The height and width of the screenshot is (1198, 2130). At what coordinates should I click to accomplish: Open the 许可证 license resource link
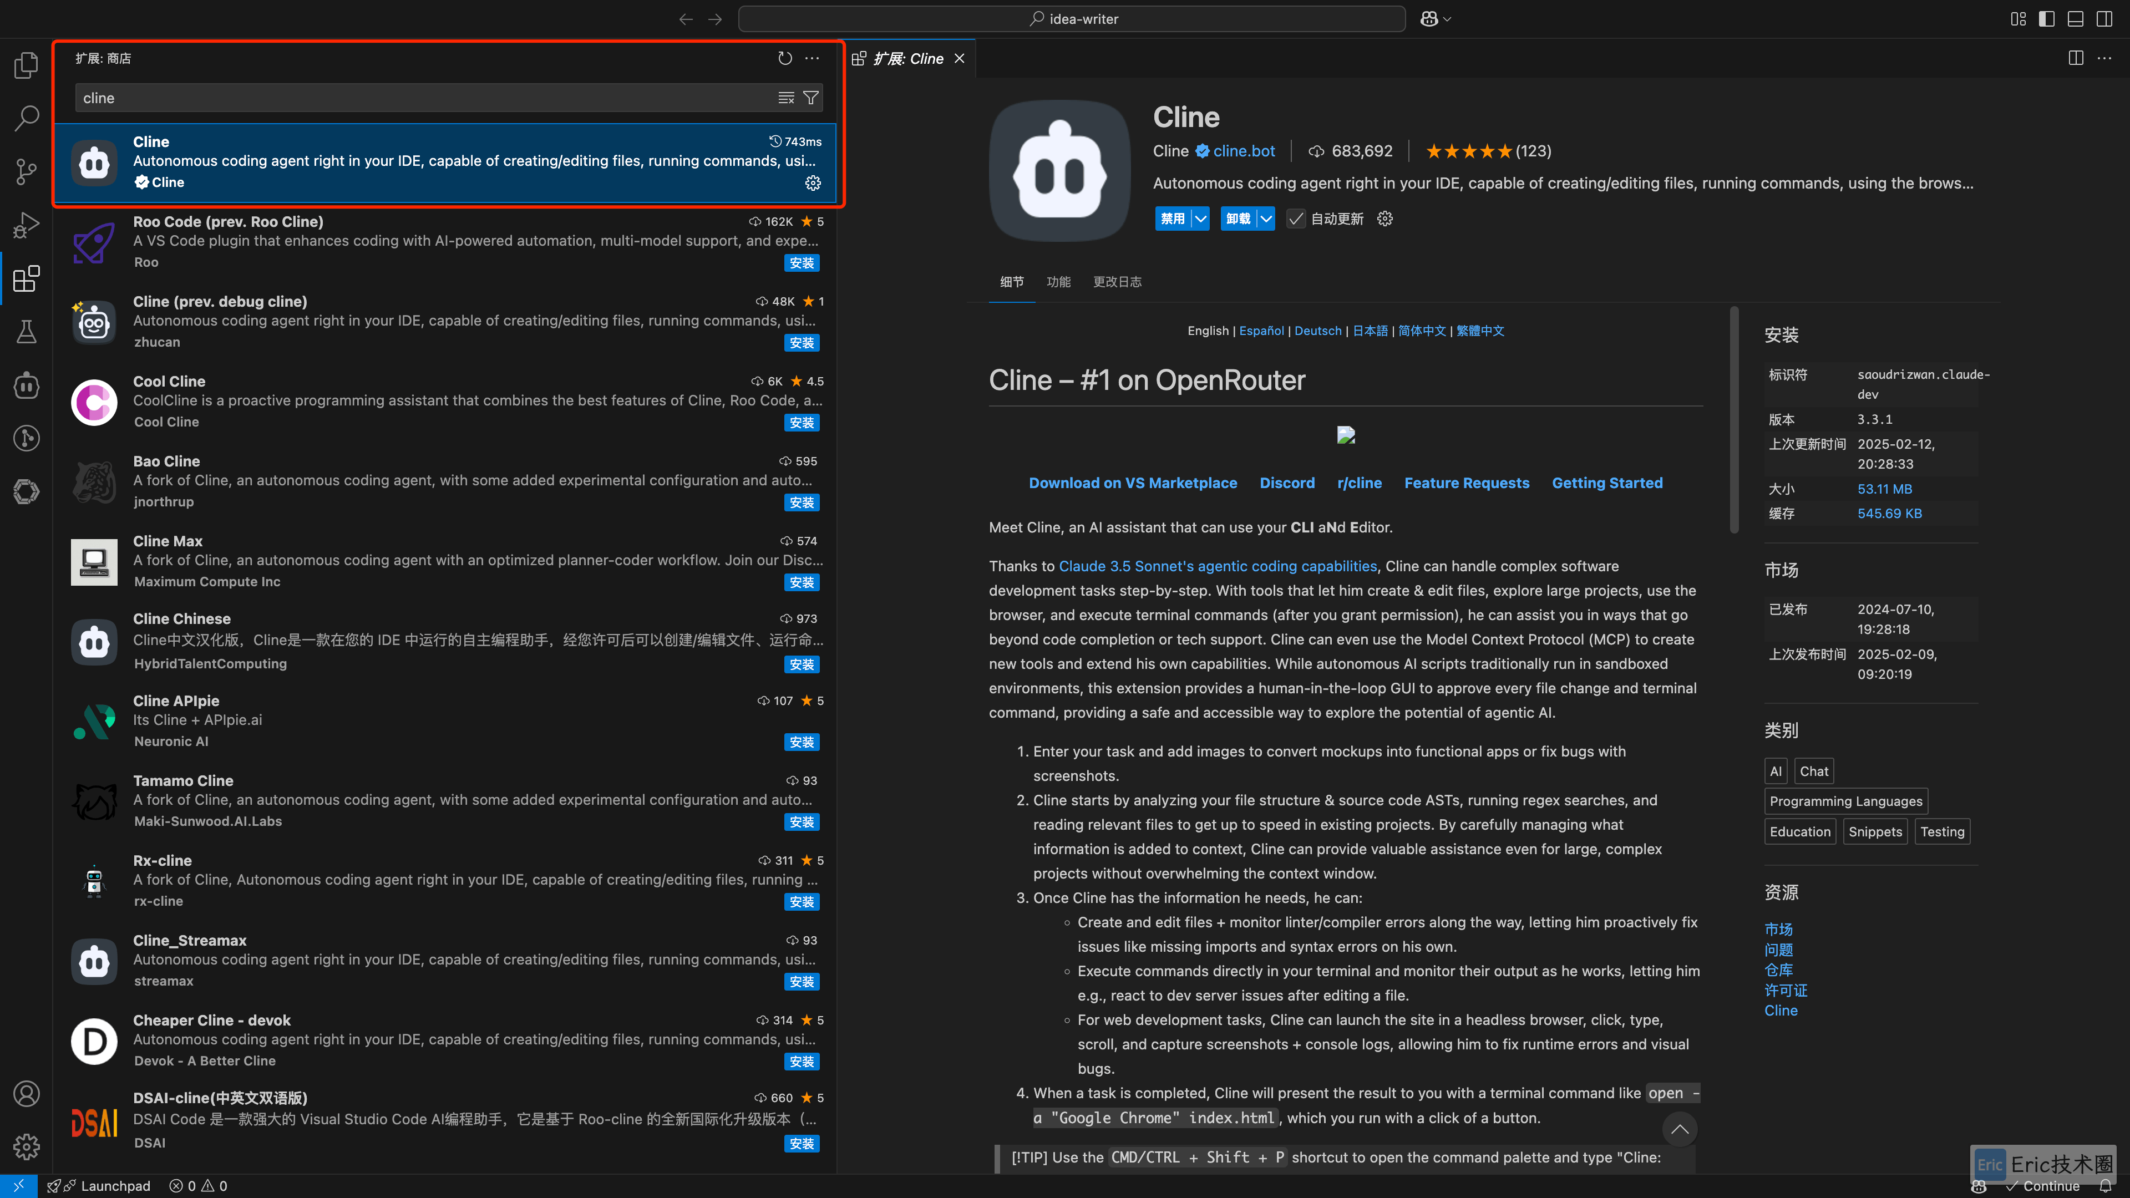coord(1785,991)
